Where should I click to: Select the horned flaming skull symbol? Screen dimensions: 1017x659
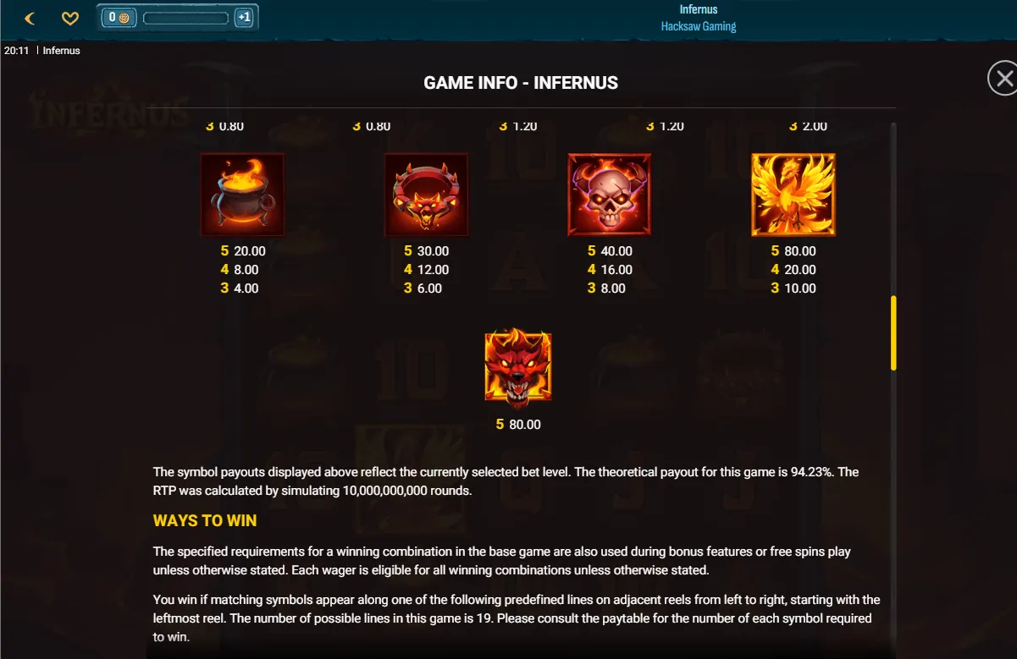point(610,195)
